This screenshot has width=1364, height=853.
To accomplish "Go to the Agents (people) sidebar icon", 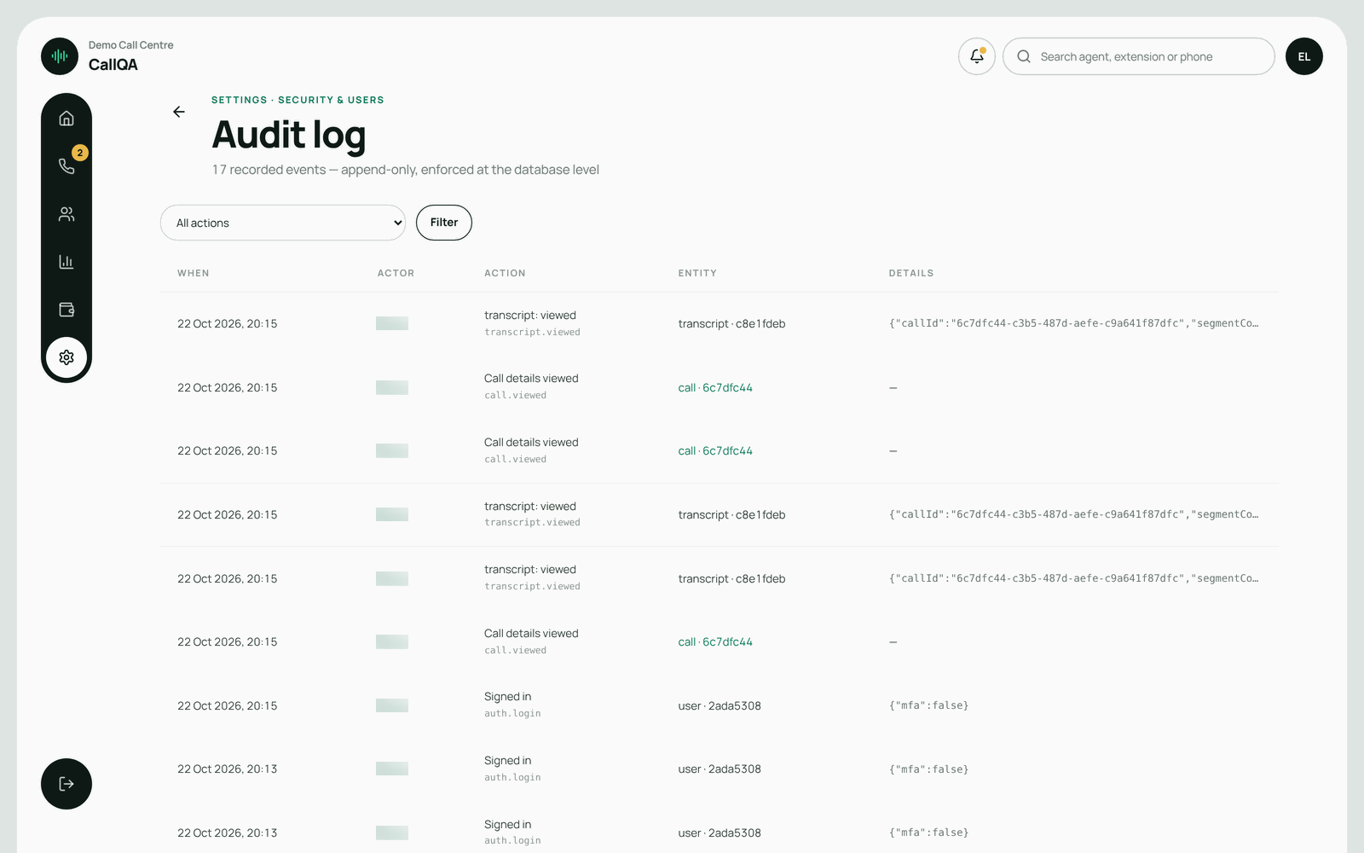I will (66, 214).
